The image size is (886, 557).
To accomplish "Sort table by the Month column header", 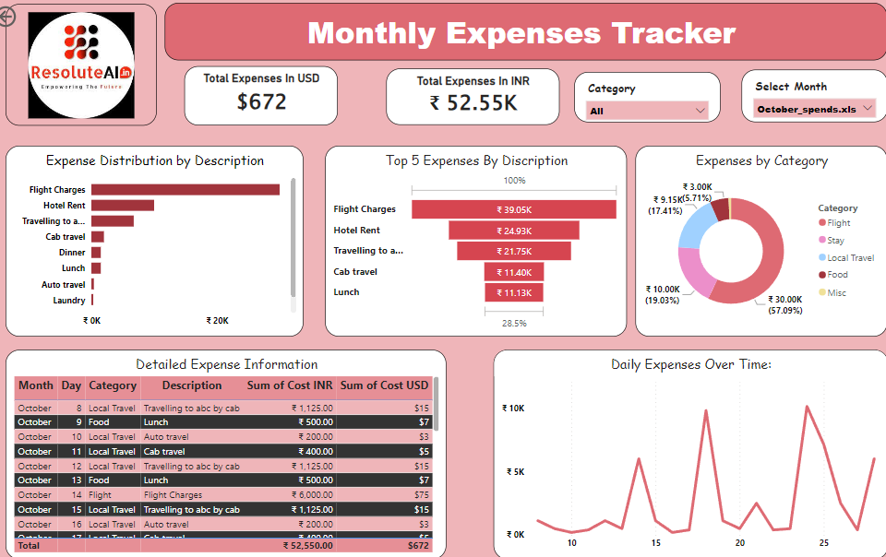I will point(36,386).
